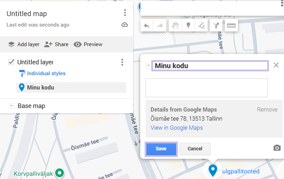
Task: Click the cloud save status icon
Action: pyautogui.click(x=125, y=24)
